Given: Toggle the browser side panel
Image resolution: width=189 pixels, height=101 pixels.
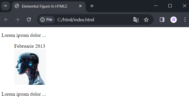Looking at the screenshot, I should coord(162,20).
